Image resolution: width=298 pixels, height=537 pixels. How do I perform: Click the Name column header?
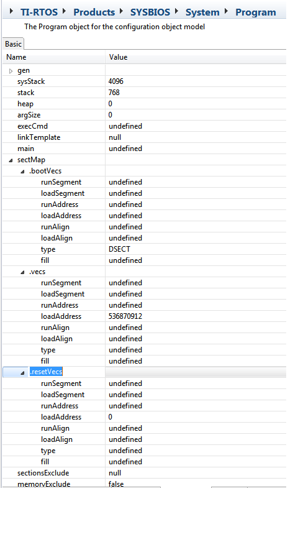[54, 57]
